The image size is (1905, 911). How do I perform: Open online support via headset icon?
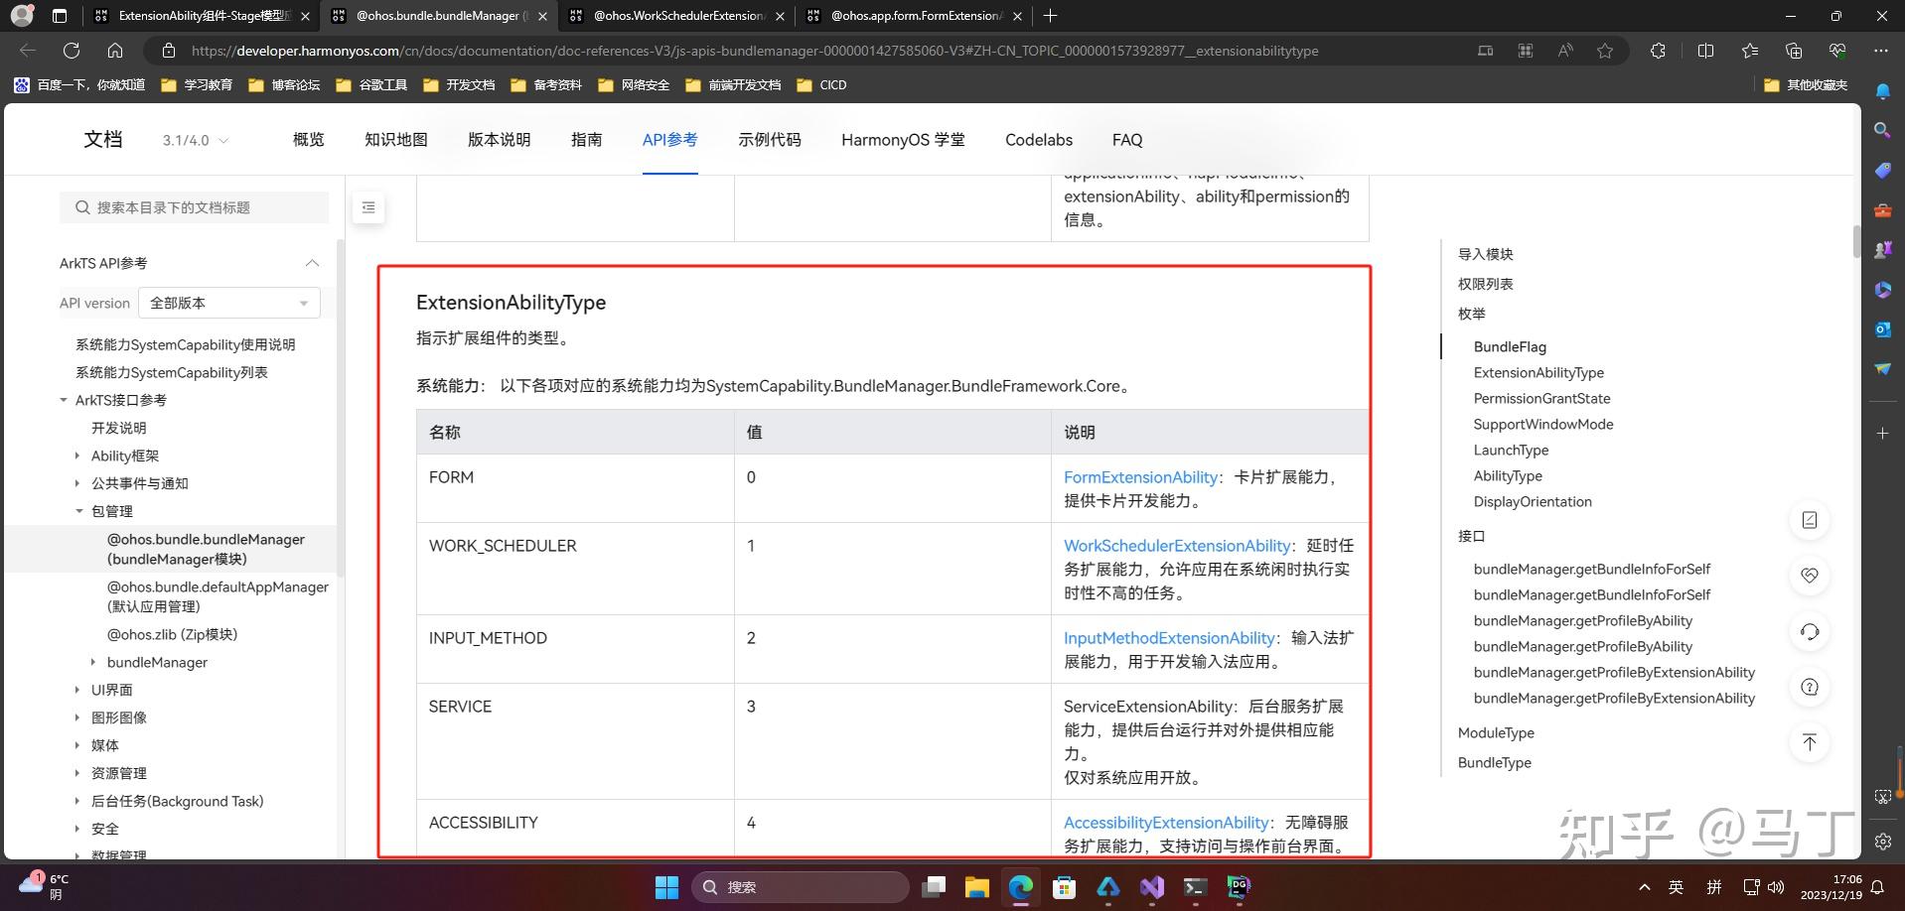[x=1811, y=632]
